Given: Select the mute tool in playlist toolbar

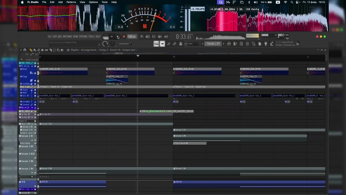Looking at the screenshot, I should [42, 50].
